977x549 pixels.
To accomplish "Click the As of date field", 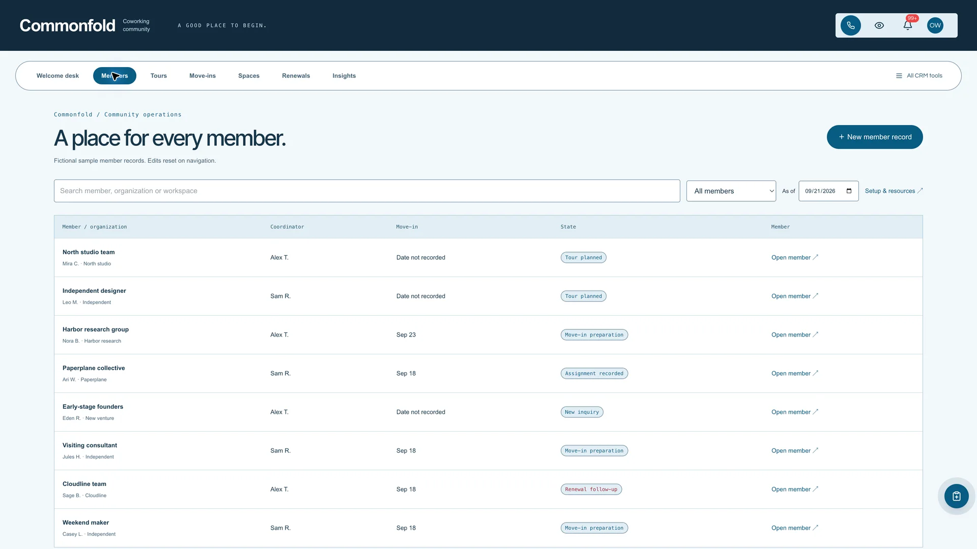I will coord(828,191).
